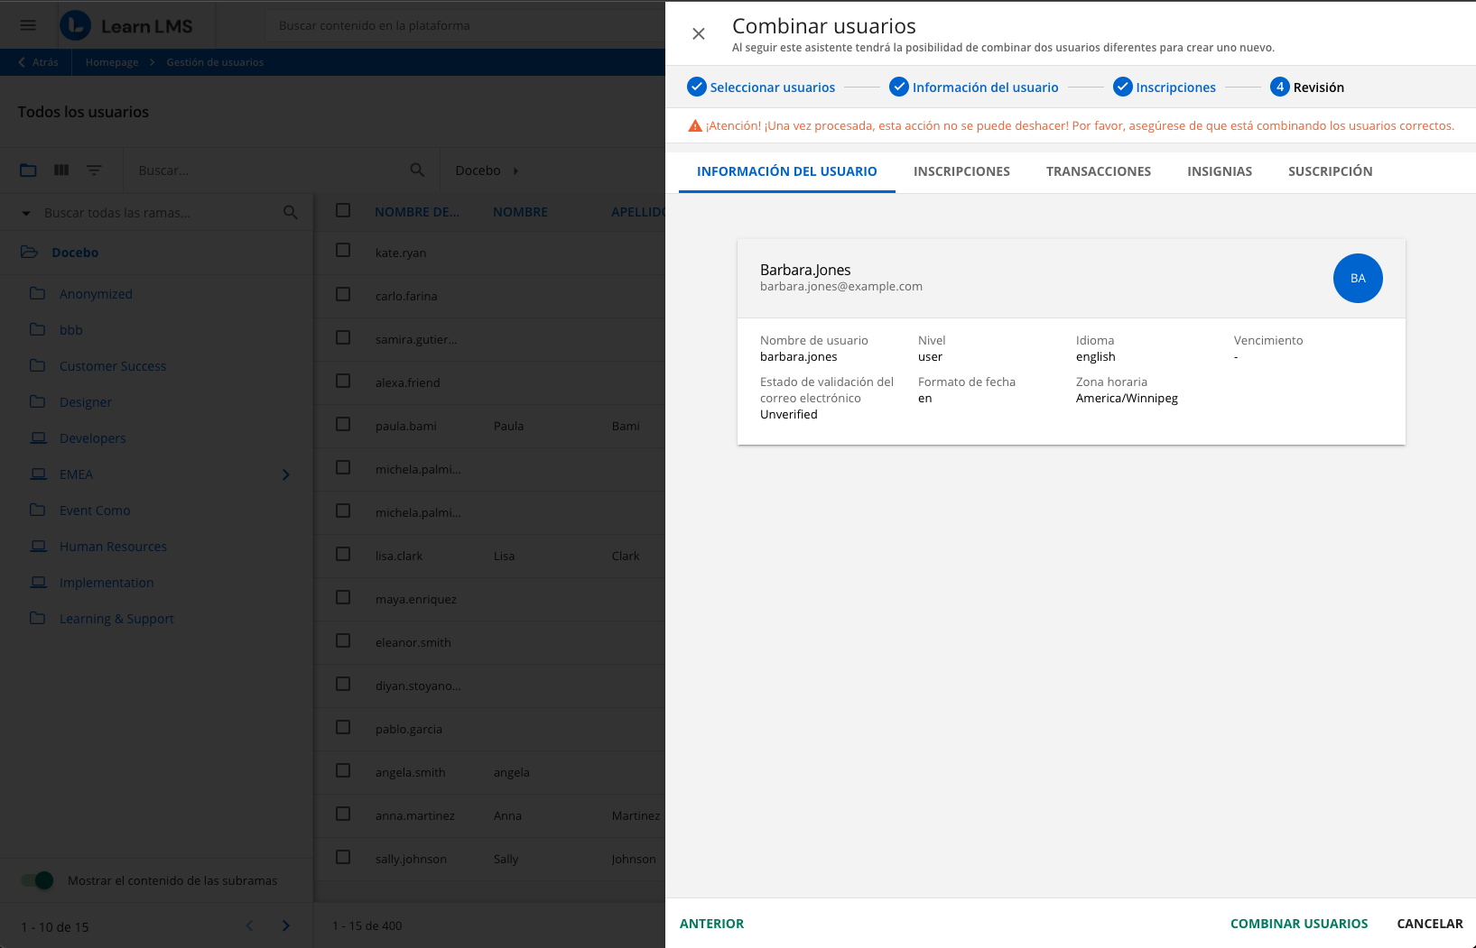1476x948 pixels.
Task: Go to next page of branches
Action: (x=285, y=925)
